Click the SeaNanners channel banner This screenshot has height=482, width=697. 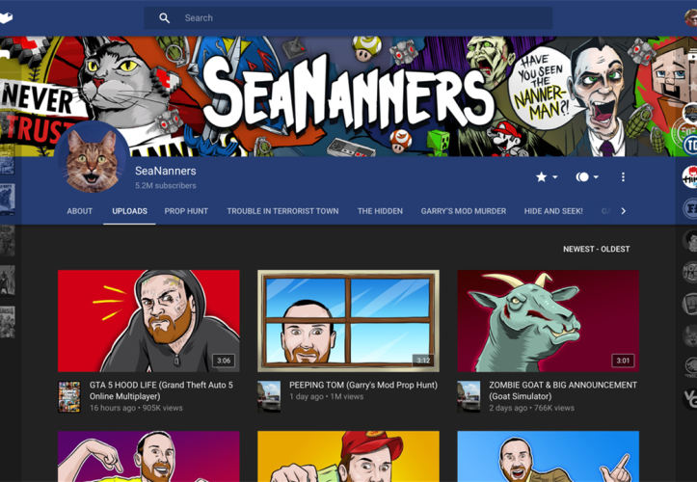[348, 96]
